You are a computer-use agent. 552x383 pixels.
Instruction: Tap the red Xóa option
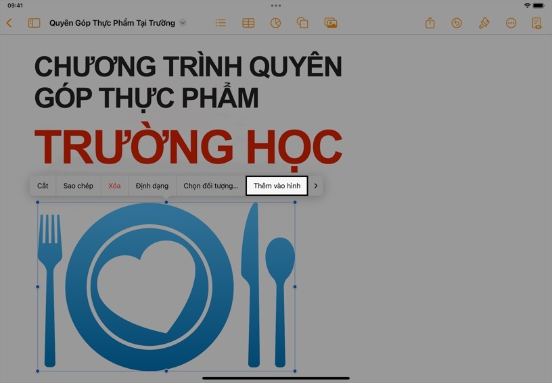(114, 186)
